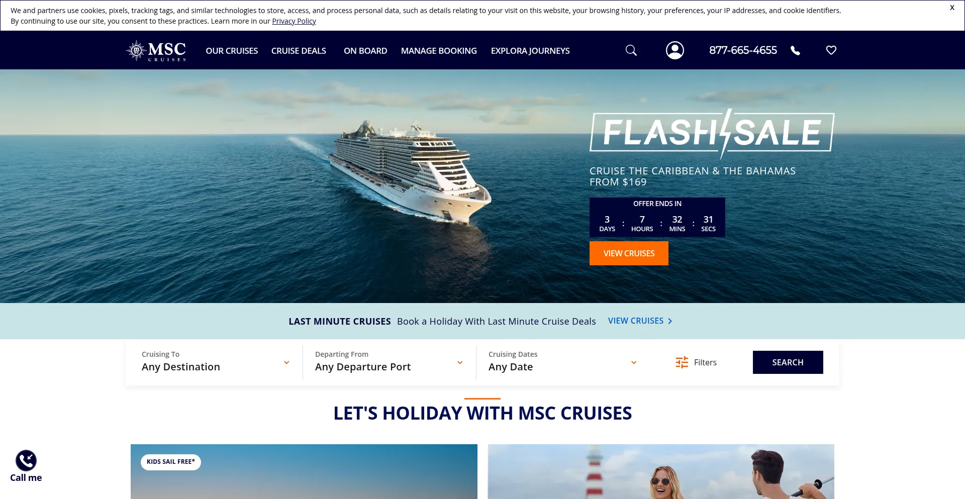The image size is (965, 499).
Task: Follow the Last Minute View Cruises link
Action: 640,321
